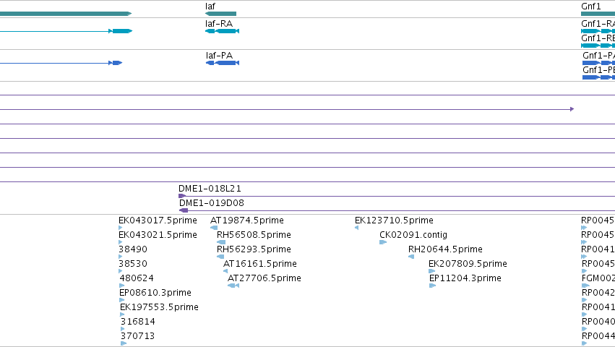Viewport: 615px width, 347px height.
Task: Select the RH56508.5prime EST glyph
Action: (x=221, y=242)
